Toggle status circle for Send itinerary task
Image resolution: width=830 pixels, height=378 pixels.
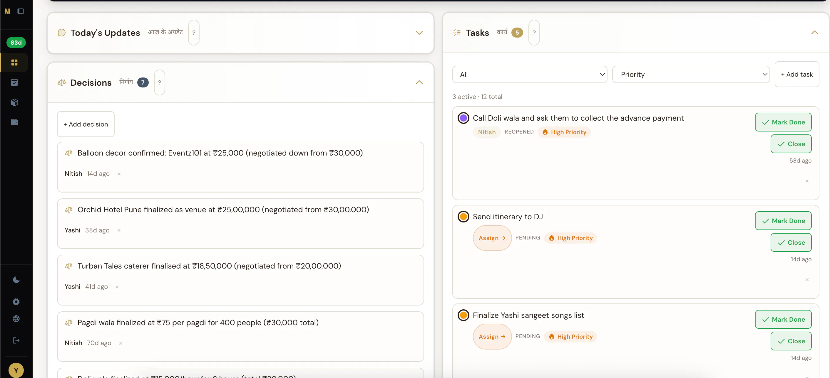(x=463, y=217)
